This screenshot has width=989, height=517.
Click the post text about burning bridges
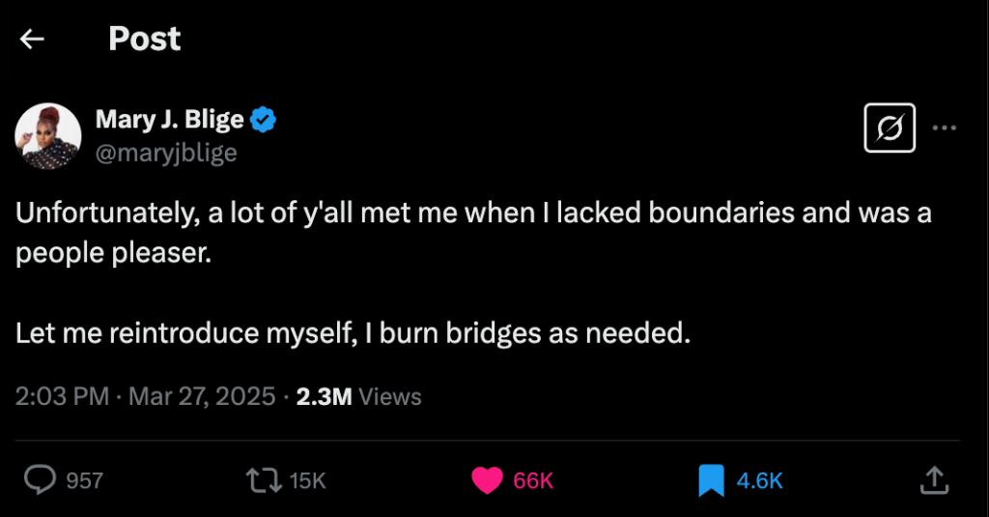point(353,333)
